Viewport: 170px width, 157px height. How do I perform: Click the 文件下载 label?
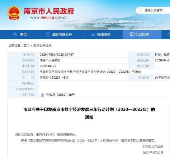point(28,95)
